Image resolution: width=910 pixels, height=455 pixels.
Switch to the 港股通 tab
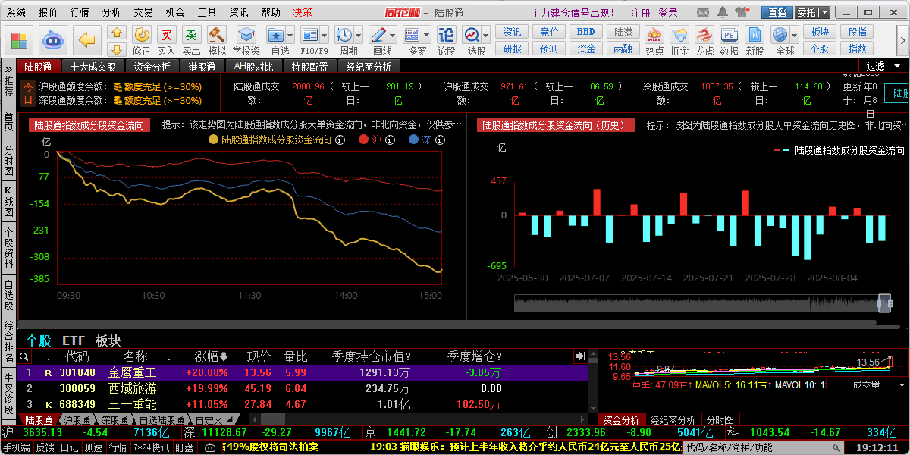[202, 67]
